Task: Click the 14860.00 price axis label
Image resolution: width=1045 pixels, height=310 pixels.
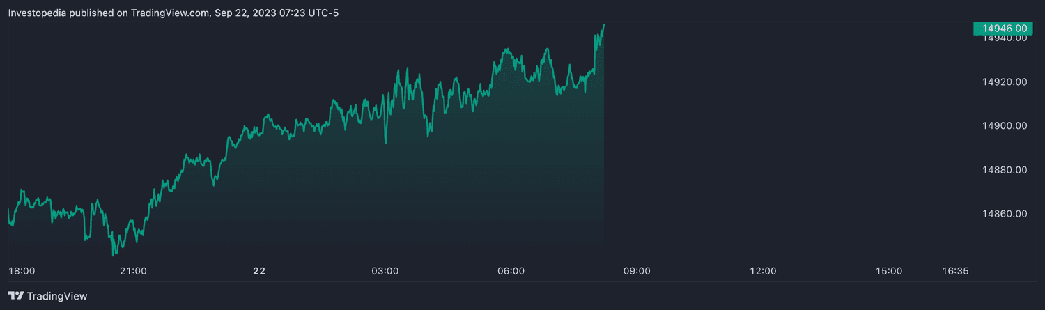Action: coord(1005,214)
